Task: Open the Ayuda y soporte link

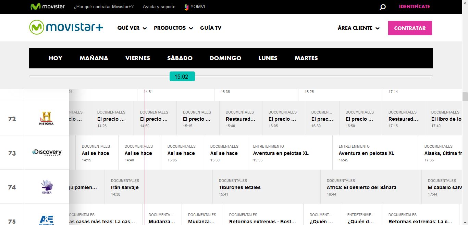Action: [x=159, y=7]
